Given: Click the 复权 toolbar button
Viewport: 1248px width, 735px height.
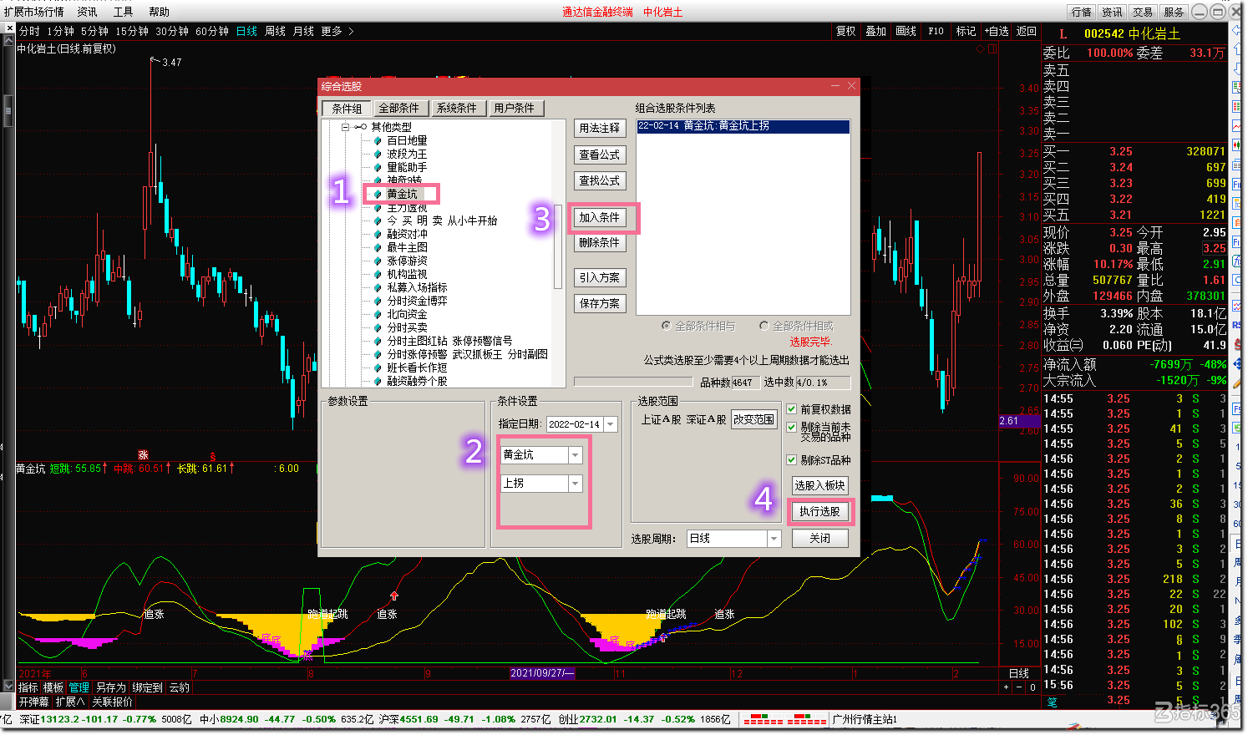Looking at the screenshot, I should click(846, 31).
